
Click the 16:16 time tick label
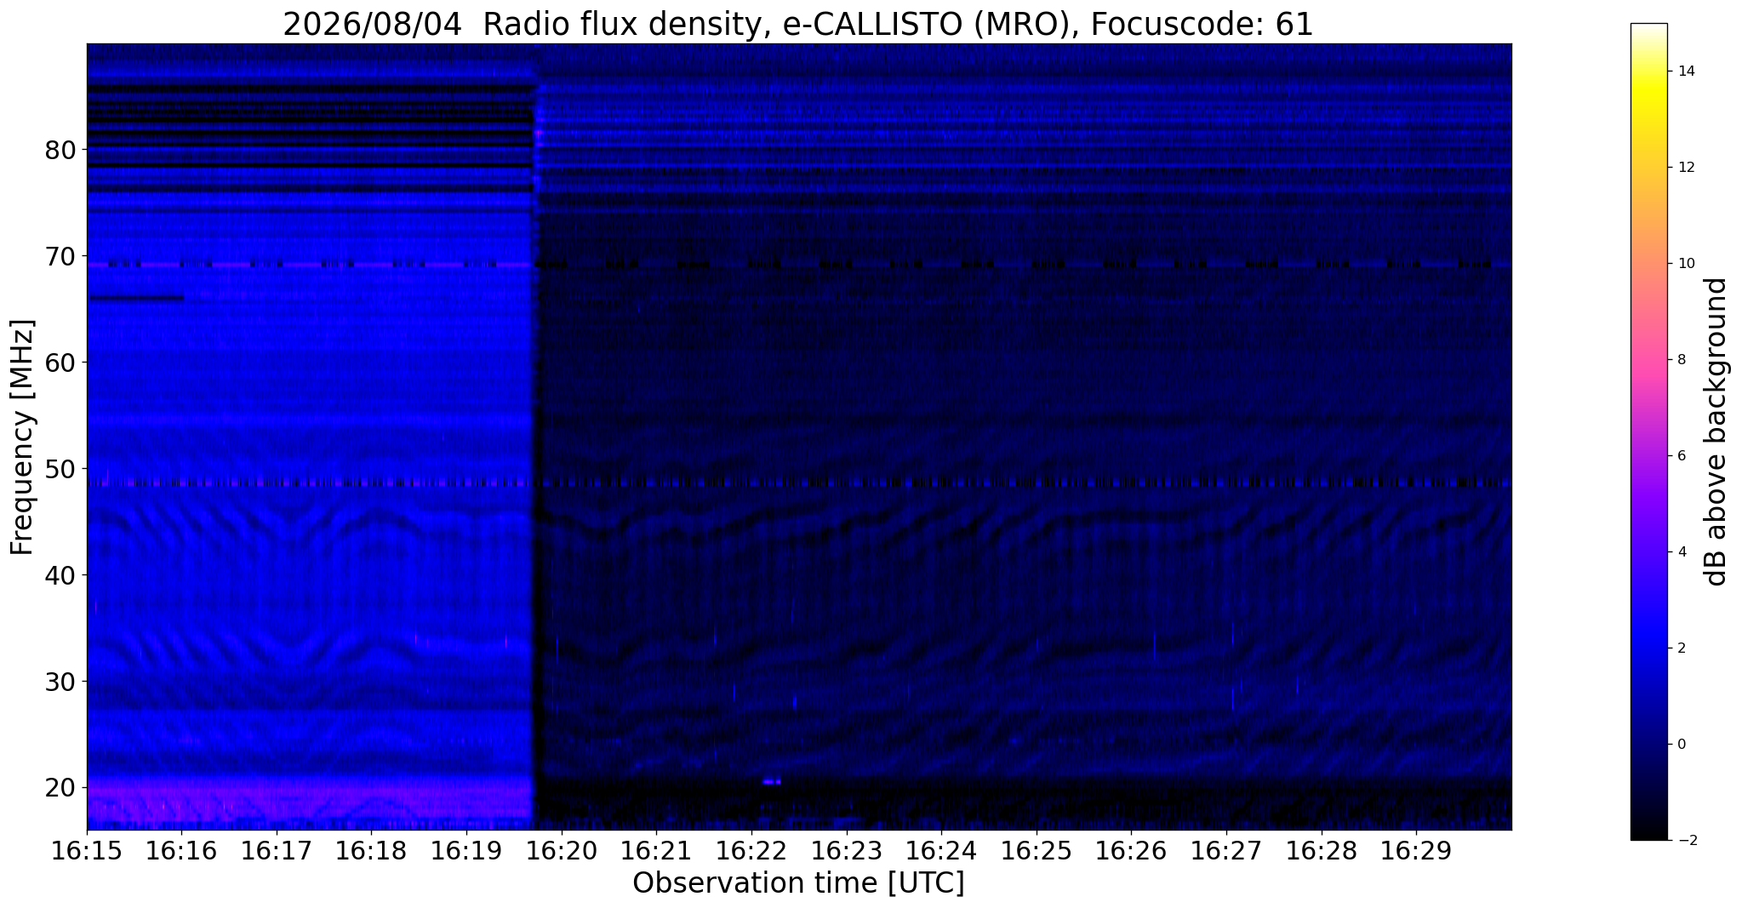pyautogui.click(x=181, y=851)
